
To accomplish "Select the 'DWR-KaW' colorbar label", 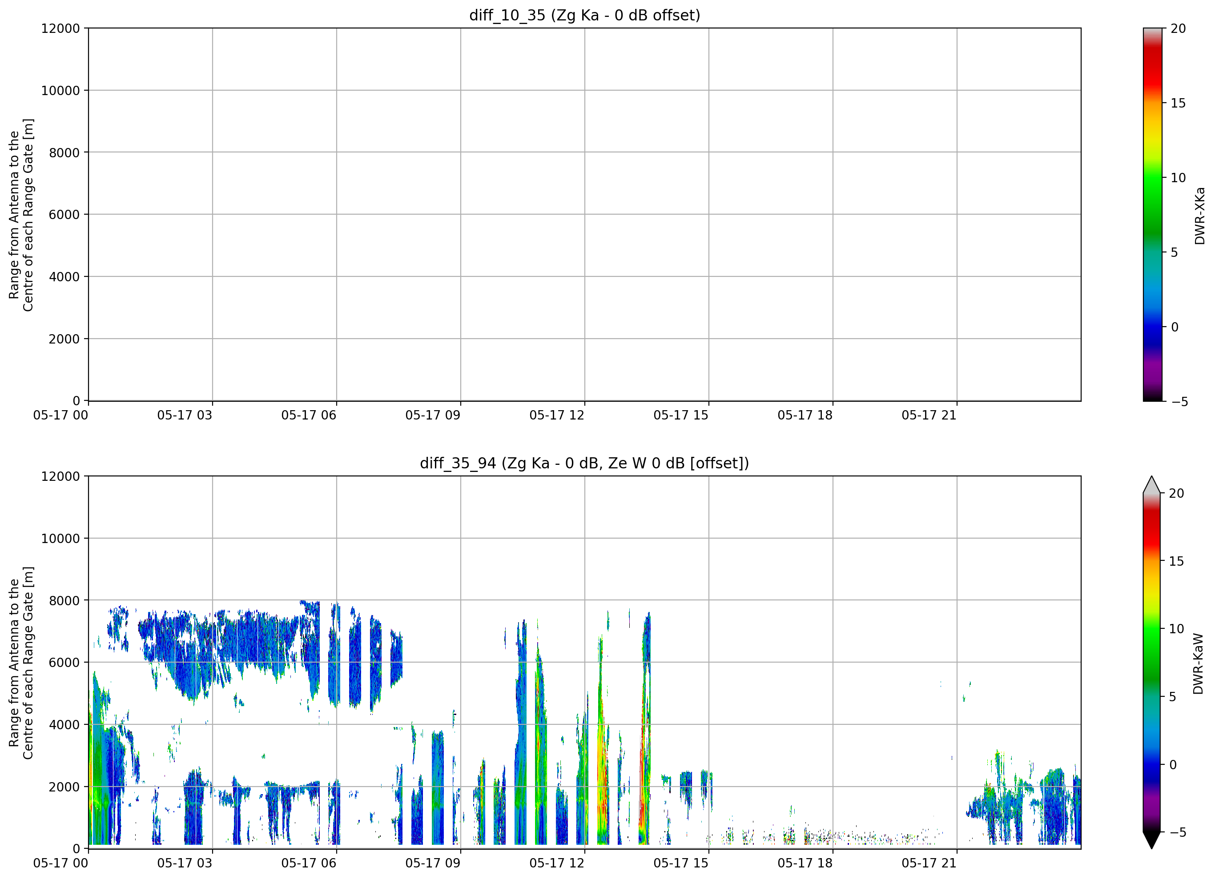I will [x=1199, y=664].
